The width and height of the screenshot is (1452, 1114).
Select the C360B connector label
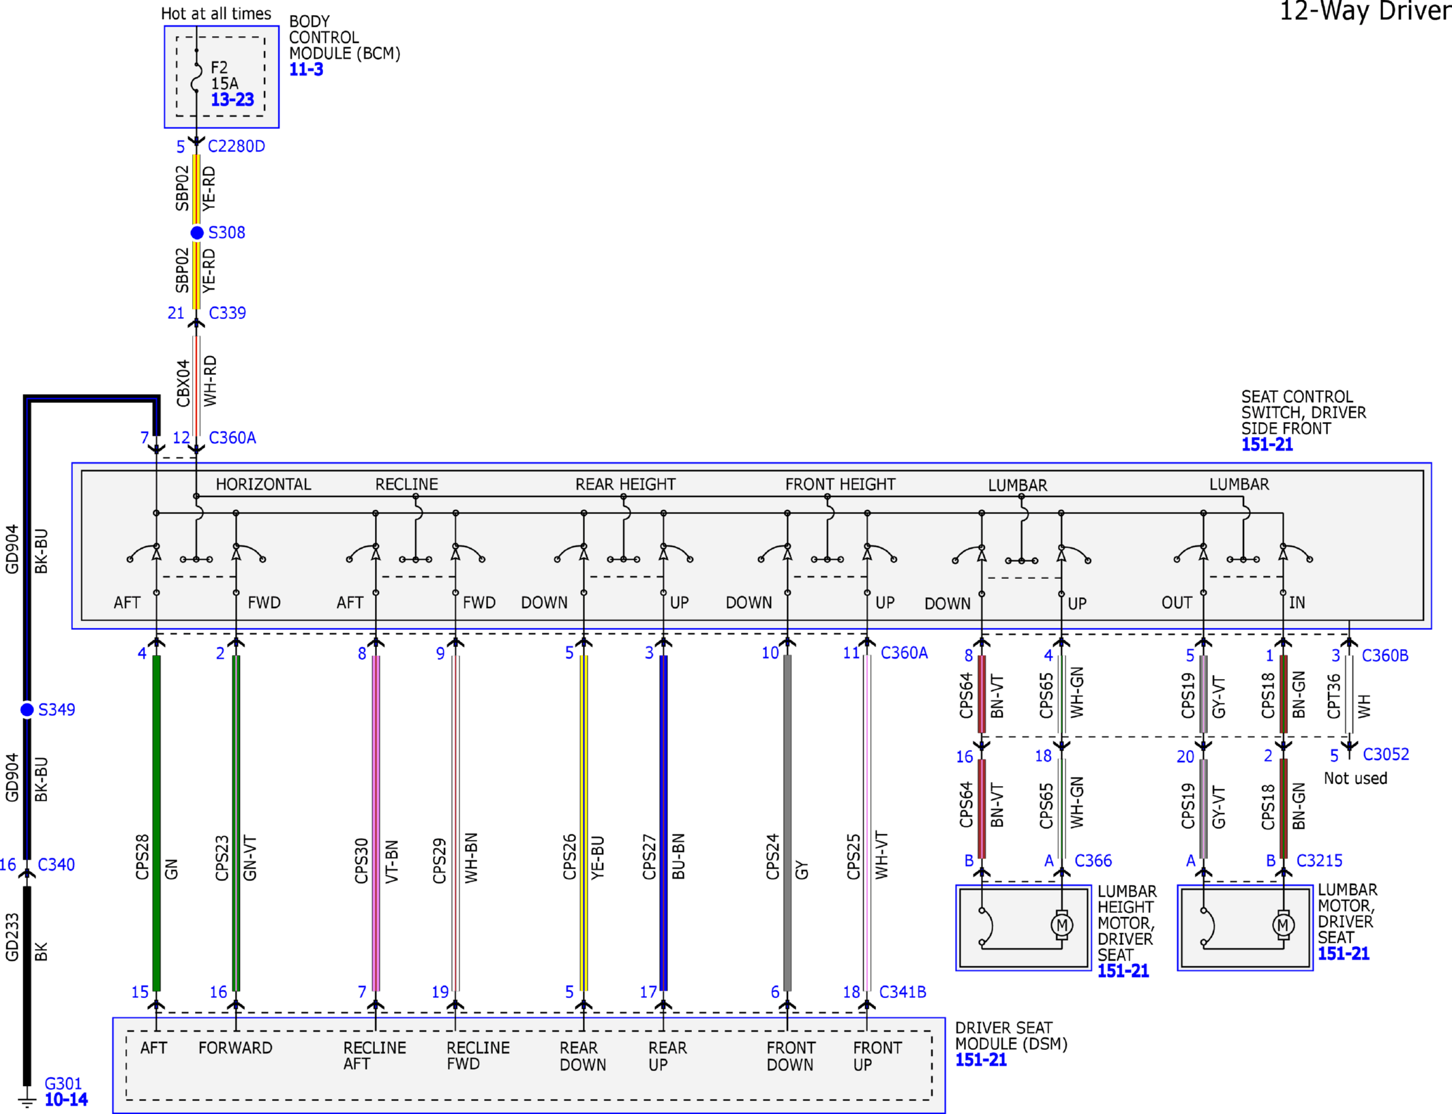[x=1385, y=655]
